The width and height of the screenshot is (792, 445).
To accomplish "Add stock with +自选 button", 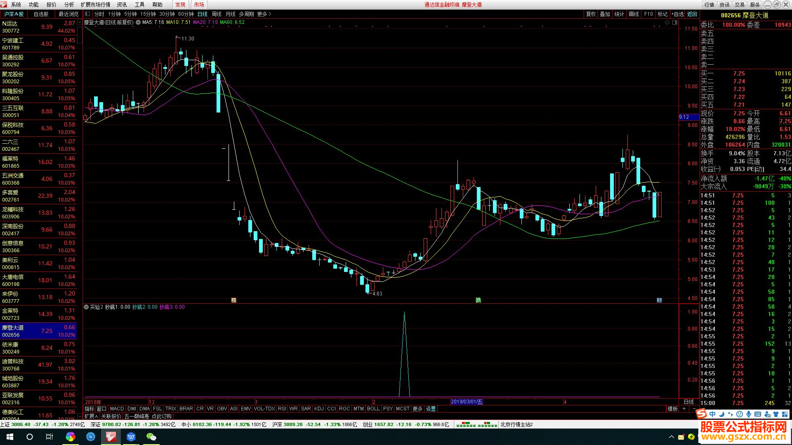I will [677, 14].
